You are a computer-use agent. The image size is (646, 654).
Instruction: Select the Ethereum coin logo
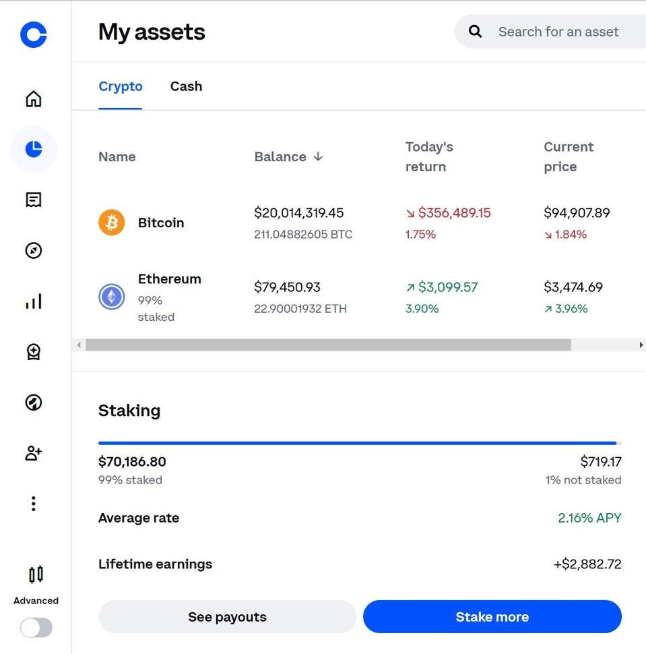point(112,296)
